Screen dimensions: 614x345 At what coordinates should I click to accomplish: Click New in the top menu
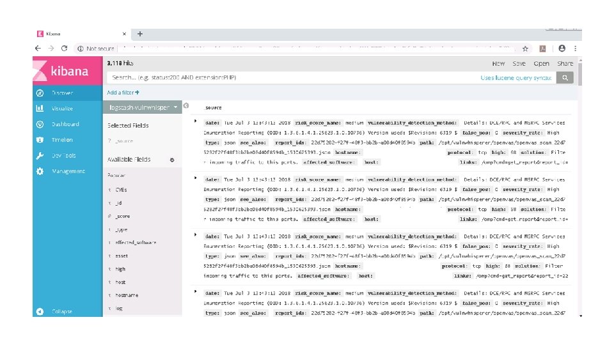point(498,63)
